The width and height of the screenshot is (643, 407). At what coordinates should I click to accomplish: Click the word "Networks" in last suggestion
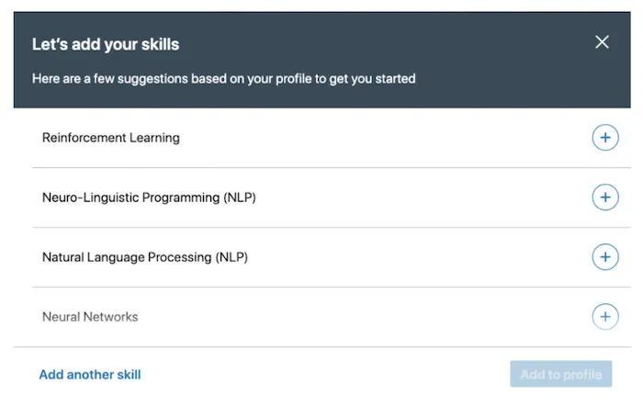click(110, 317)
